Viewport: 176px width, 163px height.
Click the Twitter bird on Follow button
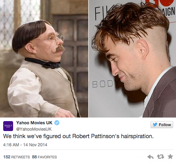tap(155, 125)
